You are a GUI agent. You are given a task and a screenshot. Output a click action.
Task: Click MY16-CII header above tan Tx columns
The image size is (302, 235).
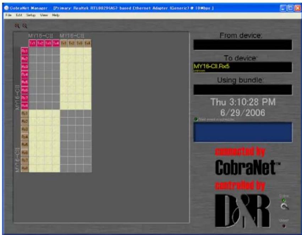(x=72, y=36)
